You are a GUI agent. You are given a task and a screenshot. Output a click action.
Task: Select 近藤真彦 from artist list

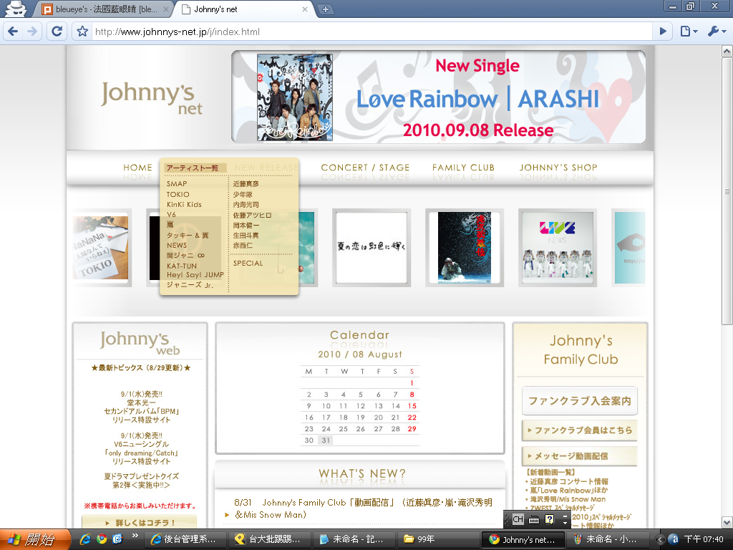coord(246,184)
